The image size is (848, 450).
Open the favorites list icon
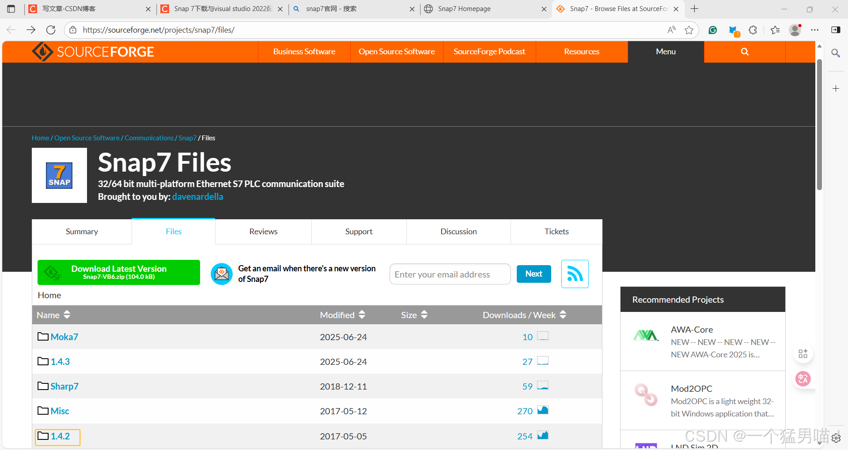pos(775,30)
